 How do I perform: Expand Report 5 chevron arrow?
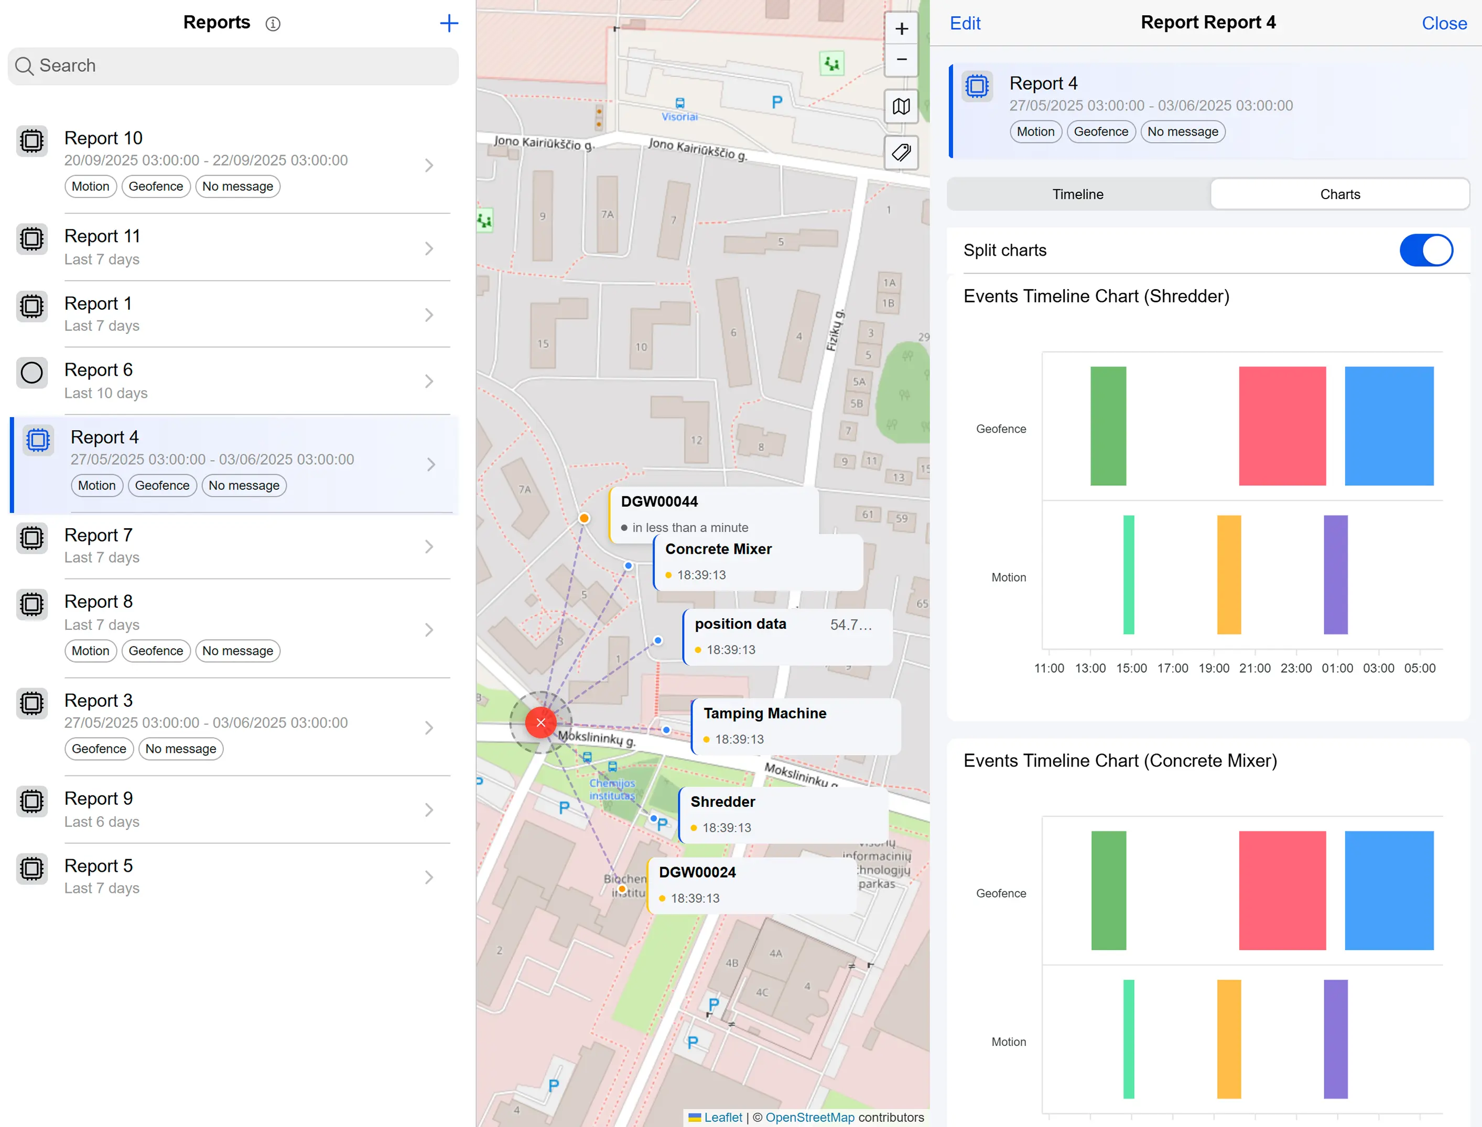pos(429,877)
